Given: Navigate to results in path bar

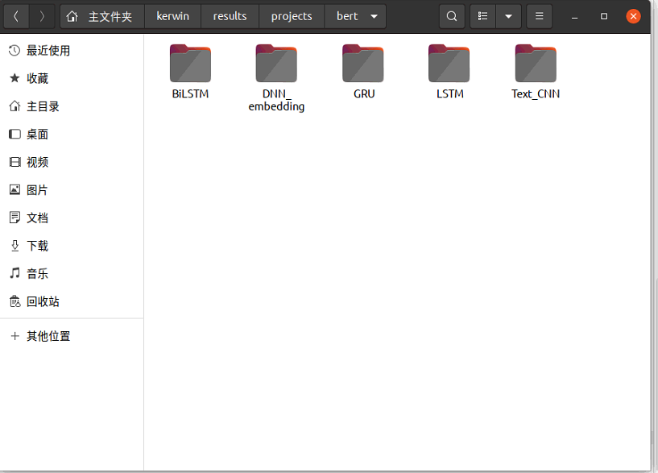Looking at the screenshot, I should click(230, 16).
